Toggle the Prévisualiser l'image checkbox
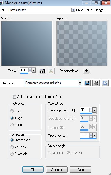Screen dimensions: 111x175 [73, 10]
